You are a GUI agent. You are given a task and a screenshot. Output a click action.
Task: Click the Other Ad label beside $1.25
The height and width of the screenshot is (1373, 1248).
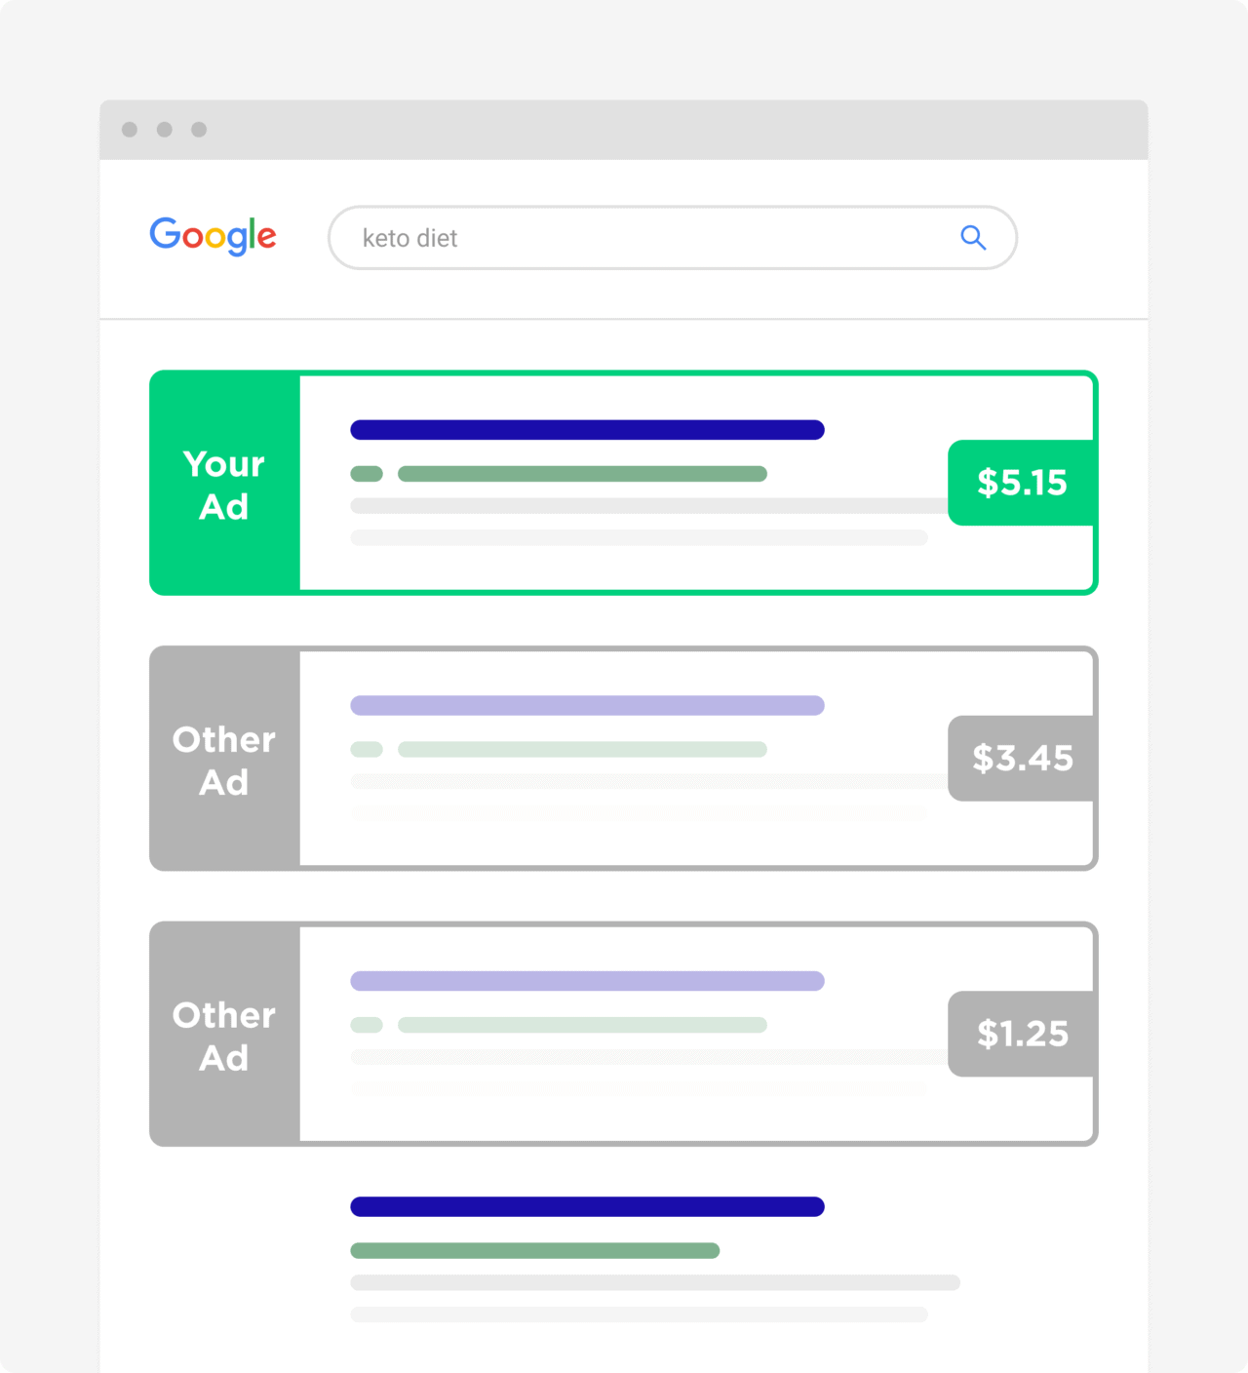point(224,1036)
